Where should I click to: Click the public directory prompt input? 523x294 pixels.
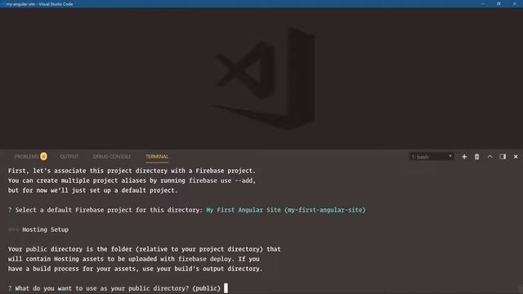pyautogui.click(x=226, y=288)
